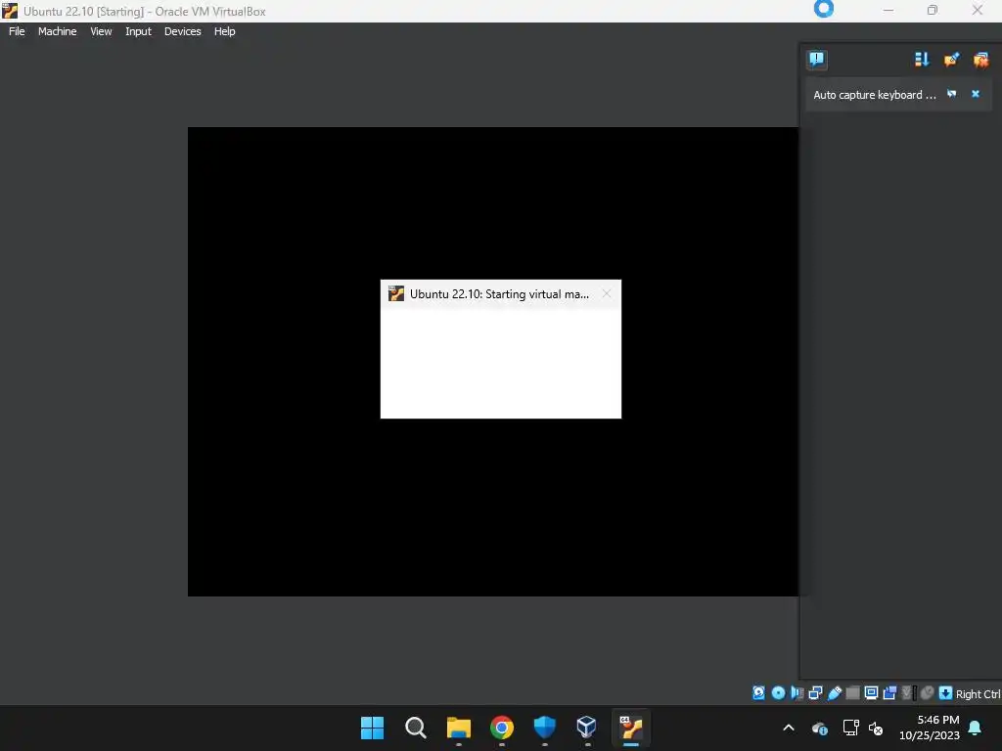Image resolution: width=1002 pixels, height=751 pixels.
Task: Open the clock showing 5:46 PM
Action: [930, 728]
